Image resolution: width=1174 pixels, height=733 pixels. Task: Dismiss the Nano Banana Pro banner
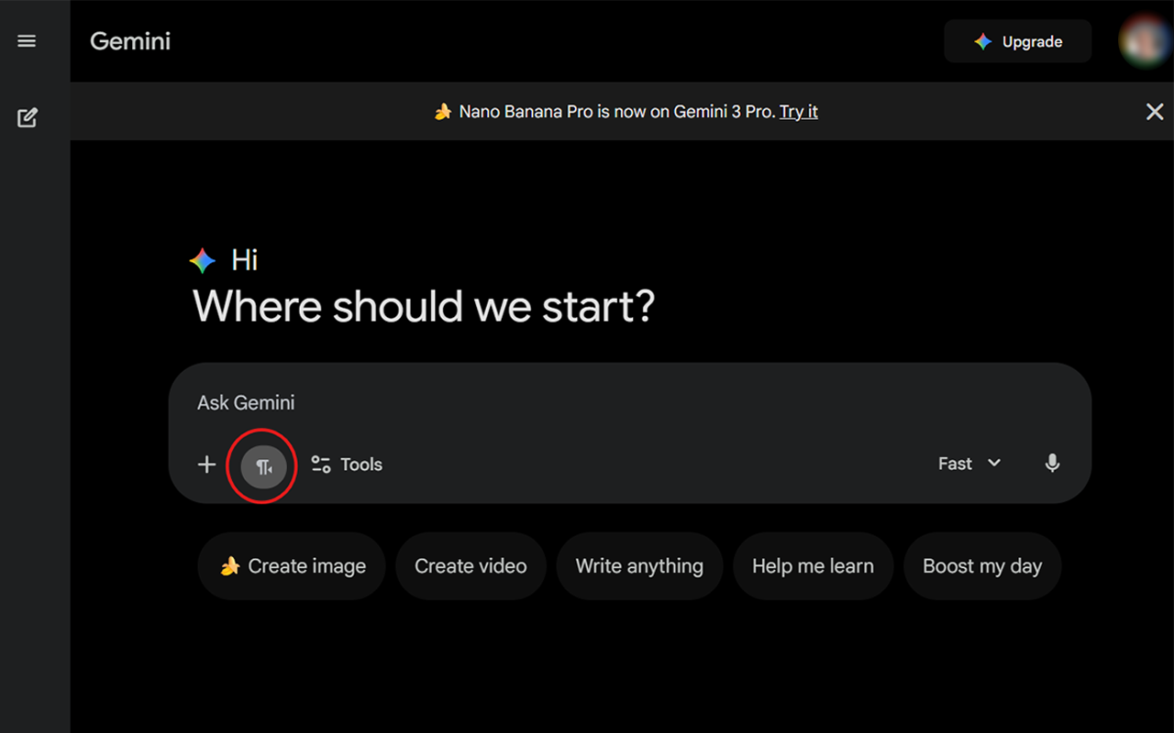pyautogui.click(x=1155, y=112)
